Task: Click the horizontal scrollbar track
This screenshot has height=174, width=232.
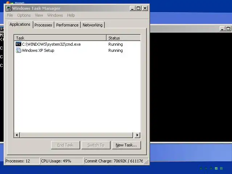Action: coord(76,135)
